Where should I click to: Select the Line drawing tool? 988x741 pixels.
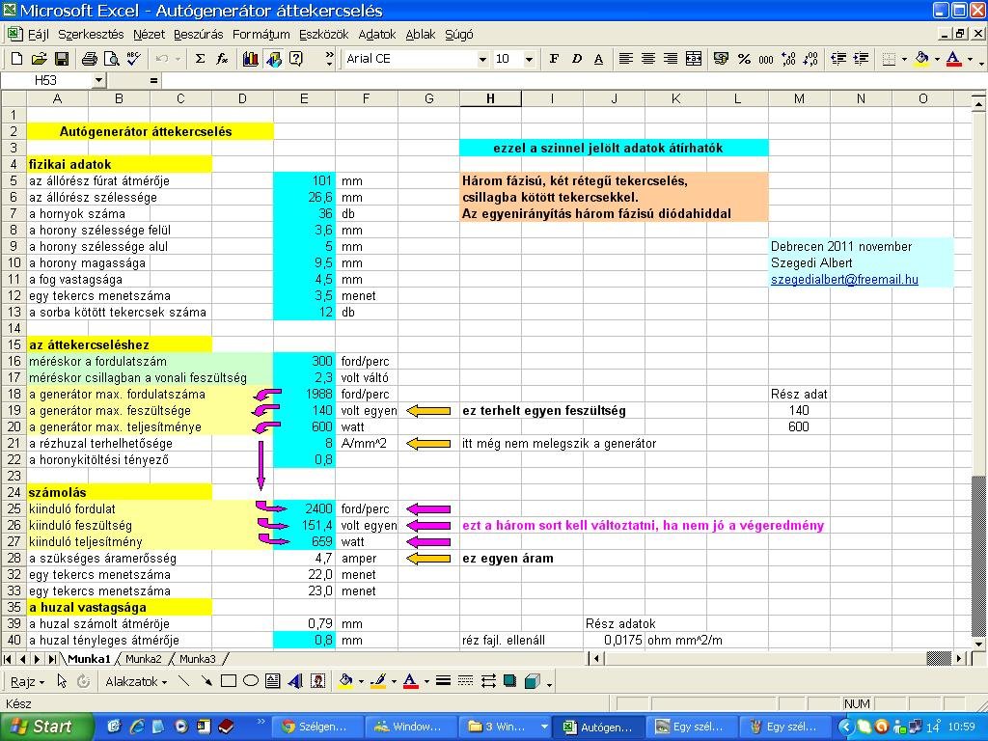click(x=183, y=681)
